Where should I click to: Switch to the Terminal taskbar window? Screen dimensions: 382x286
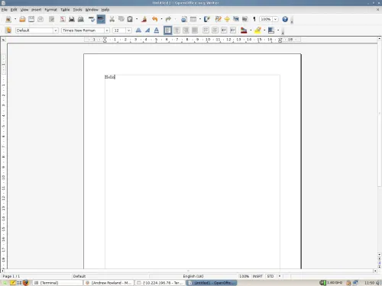point(58,283)
